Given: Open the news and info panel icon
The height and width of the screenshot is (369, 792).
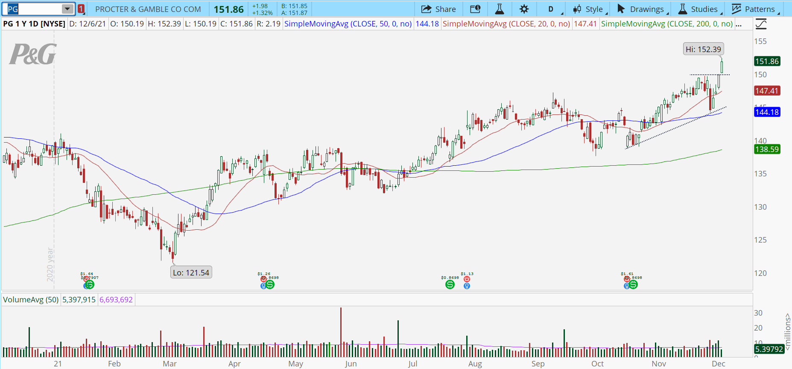Looking at the screenshot, I should point(475,9).
